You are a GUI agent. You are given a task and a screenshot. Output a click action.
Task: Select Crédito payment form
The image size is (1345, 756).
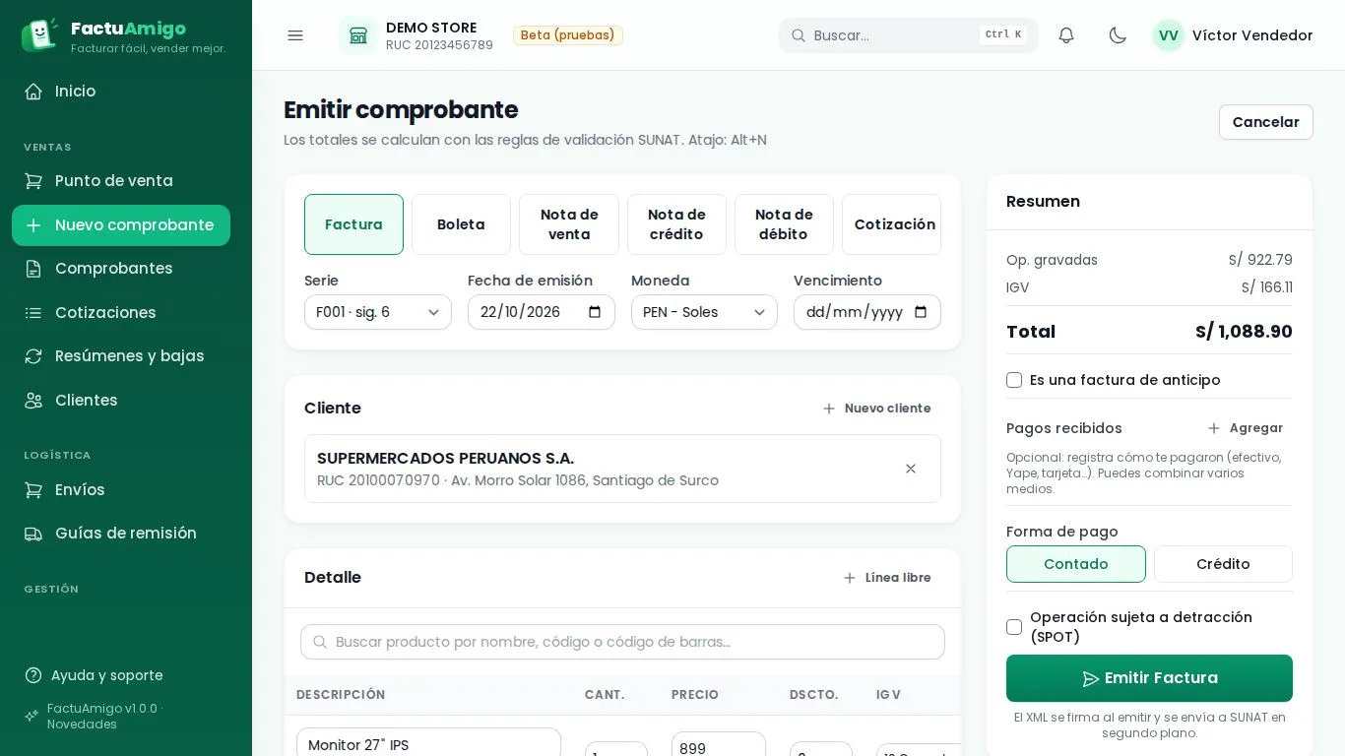1223,564
